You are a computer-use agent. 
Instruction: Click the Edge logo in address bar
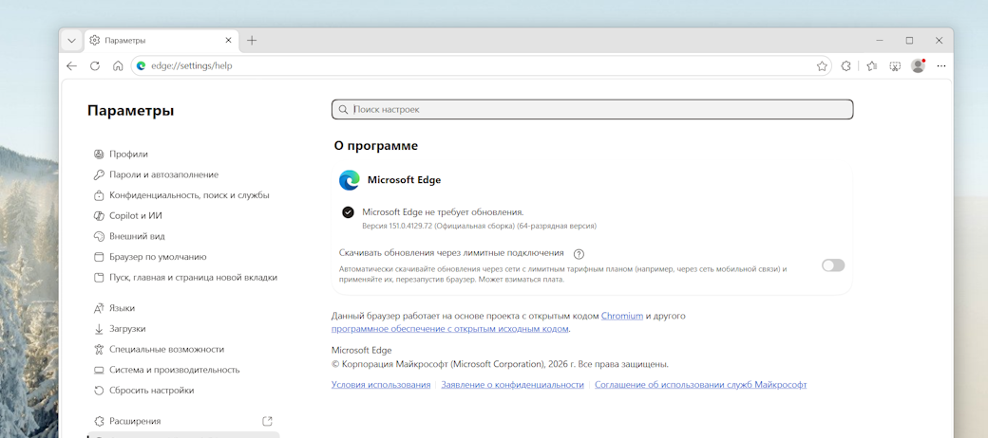pos(142,65)
